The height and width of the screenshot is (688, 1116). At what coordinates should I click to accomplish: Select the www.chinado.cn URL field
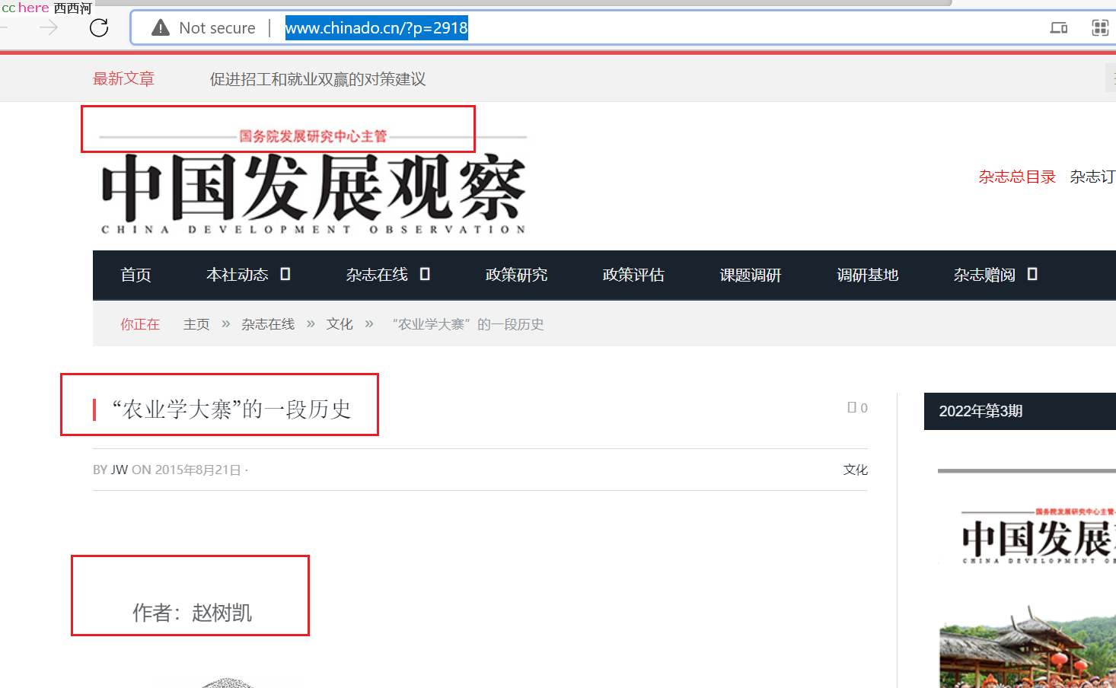pyautogui.click(x=376, y=28)
